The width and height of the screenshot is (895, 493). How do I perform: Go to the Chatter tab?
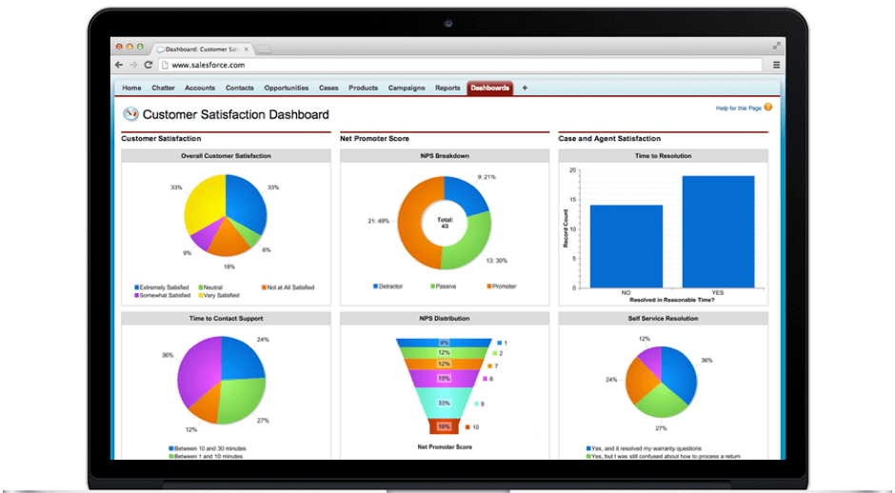(163, 88)
